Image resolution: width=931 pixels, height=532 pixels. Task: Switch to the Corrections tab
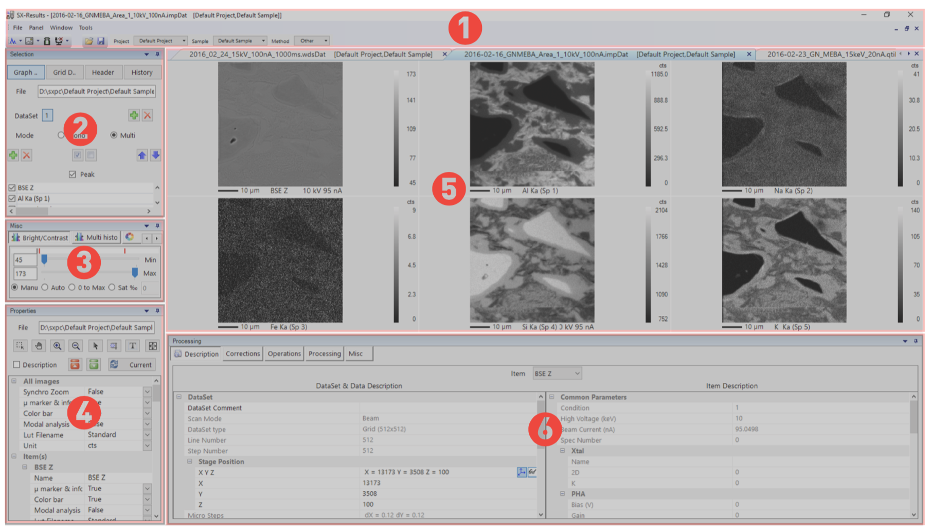[243, 354]
